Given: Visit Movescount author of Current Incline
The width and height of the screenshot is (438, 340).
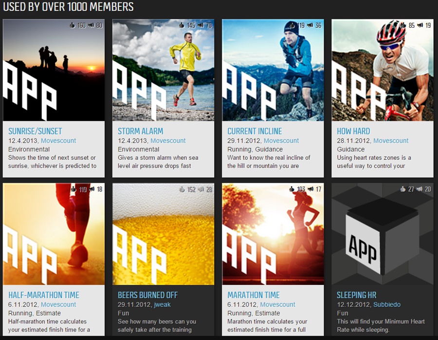Looking at the screenshot, I should (x=281, y=141).
